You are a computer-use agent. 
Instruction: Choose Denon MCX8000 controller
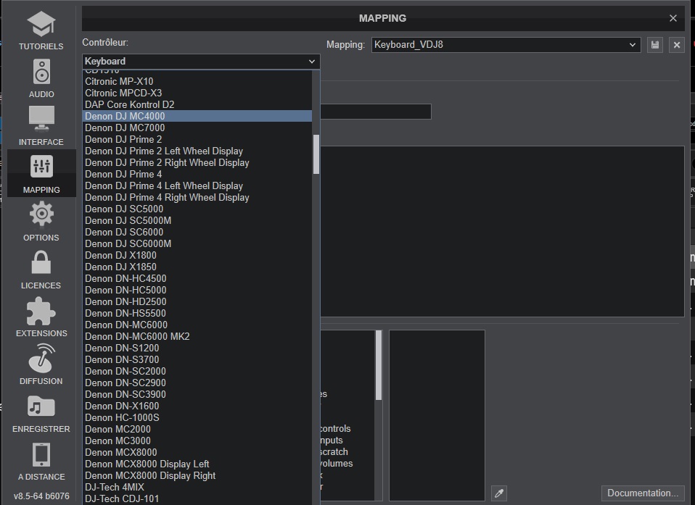[x=197, y=452]
